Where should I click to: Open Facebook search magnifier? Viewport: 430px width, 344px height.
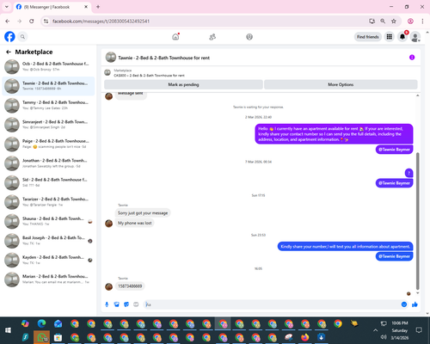[22, 37]
